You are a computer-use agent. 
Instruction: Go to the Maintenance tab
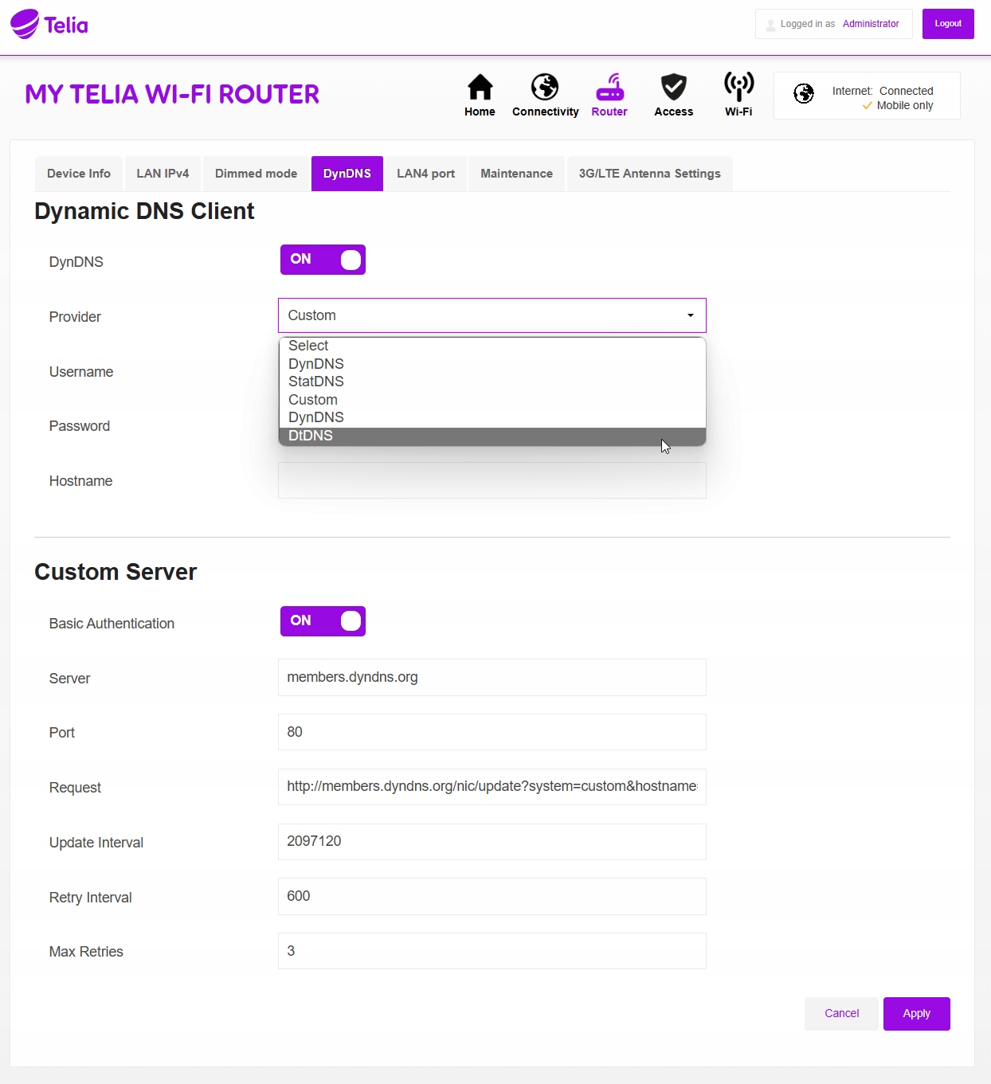516,174
